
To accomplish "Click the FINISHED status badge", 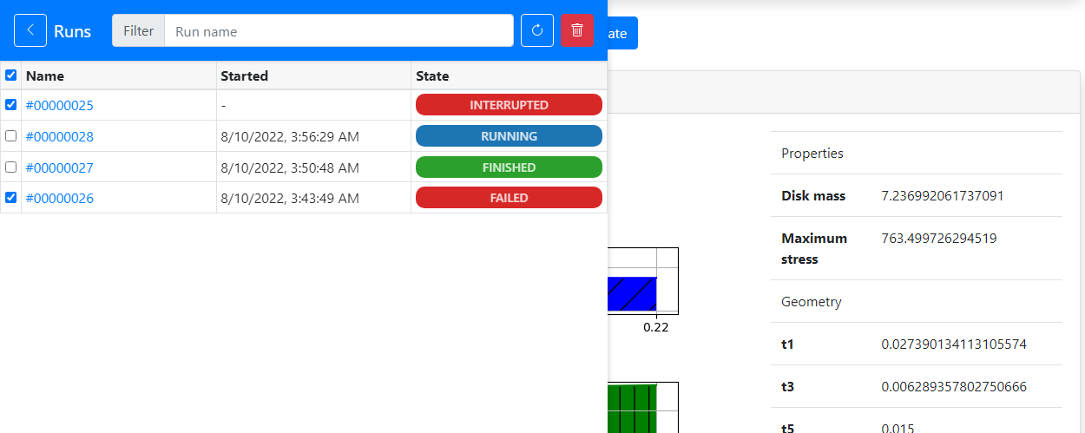I will (509, 167).
